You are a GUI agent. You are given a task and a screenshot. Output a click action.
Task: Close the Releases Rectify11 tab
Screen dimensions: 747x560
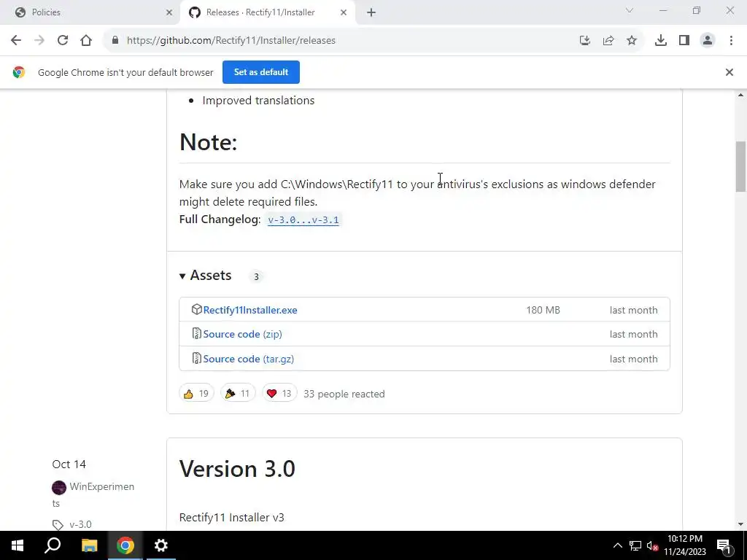click(x=344, y=13)
